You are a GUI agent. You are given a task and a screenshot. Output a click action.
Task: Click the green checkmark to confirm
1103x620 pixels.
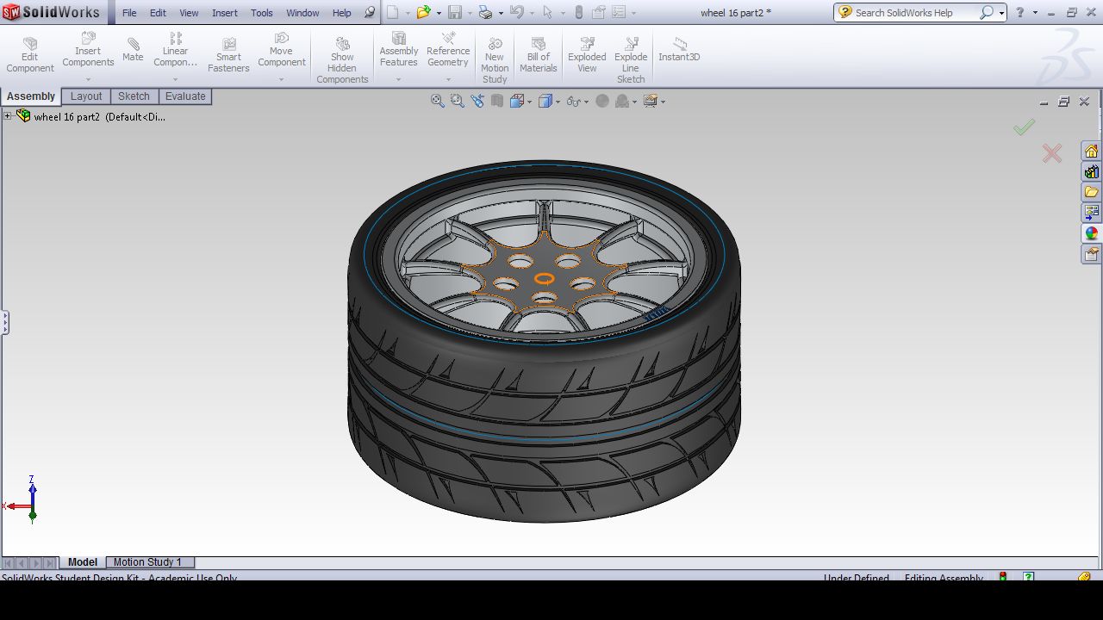1024,127
